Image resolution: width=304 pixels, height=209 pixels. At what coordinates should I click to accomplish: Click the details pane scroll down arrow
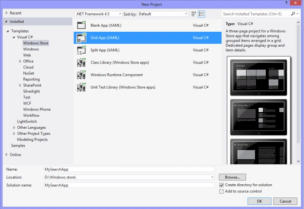298,161
